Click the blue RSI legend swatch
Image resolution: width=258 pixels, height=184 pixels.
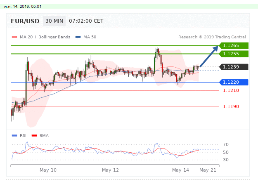(x=14, y=136)
